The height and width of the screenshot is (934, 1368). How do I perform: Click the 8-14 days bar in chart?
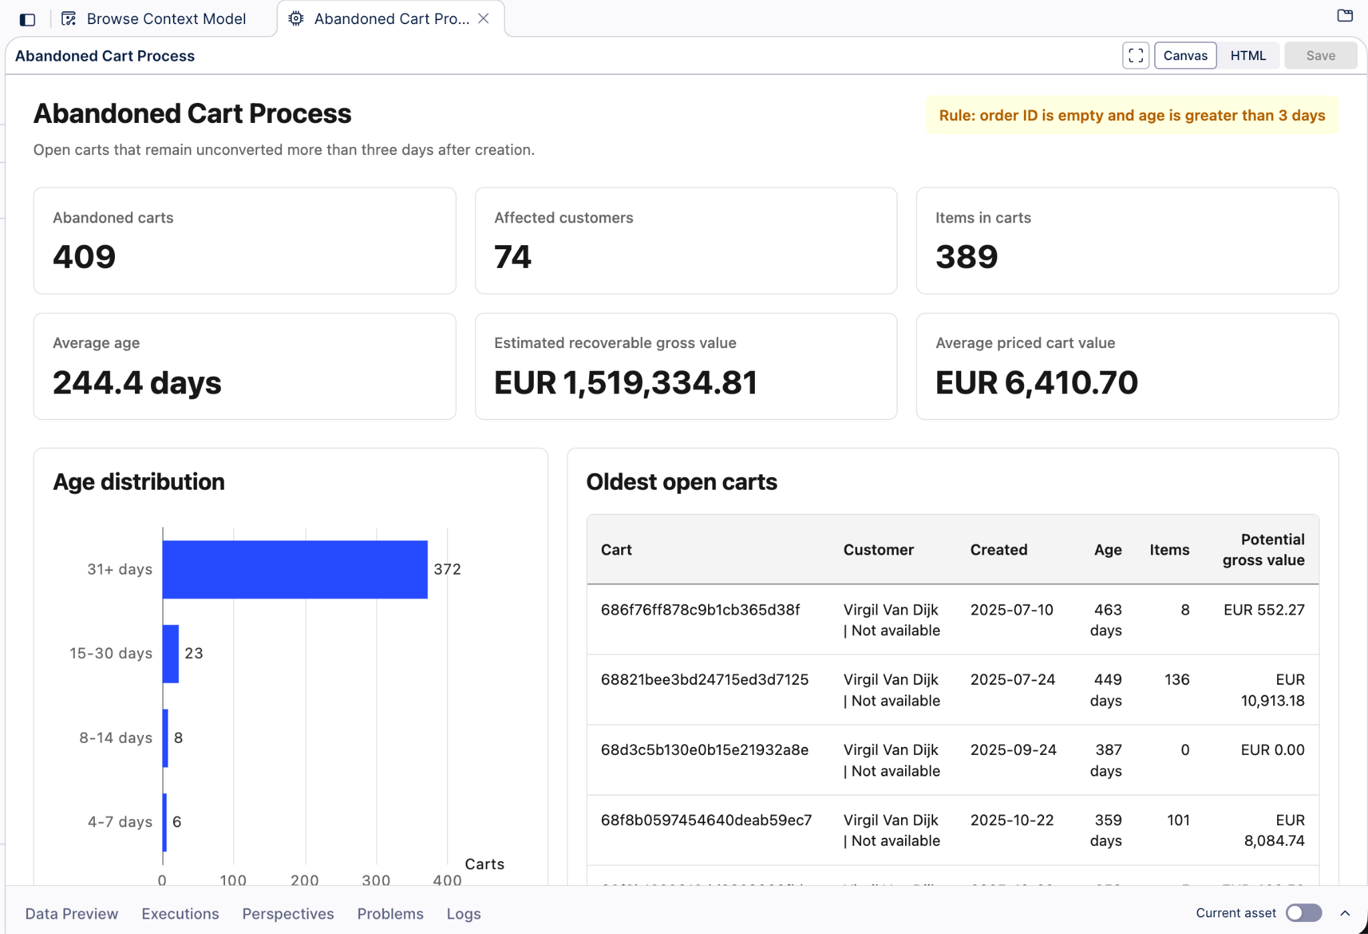click(166, 738)
